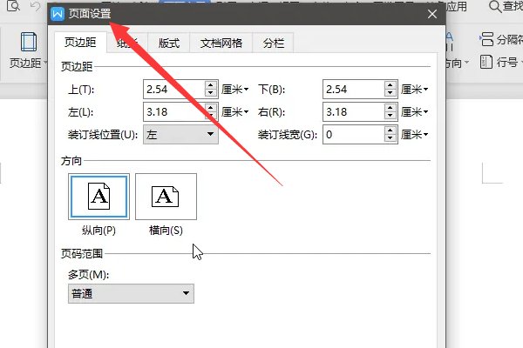Switch to the 版式 tab

(169, 43)
